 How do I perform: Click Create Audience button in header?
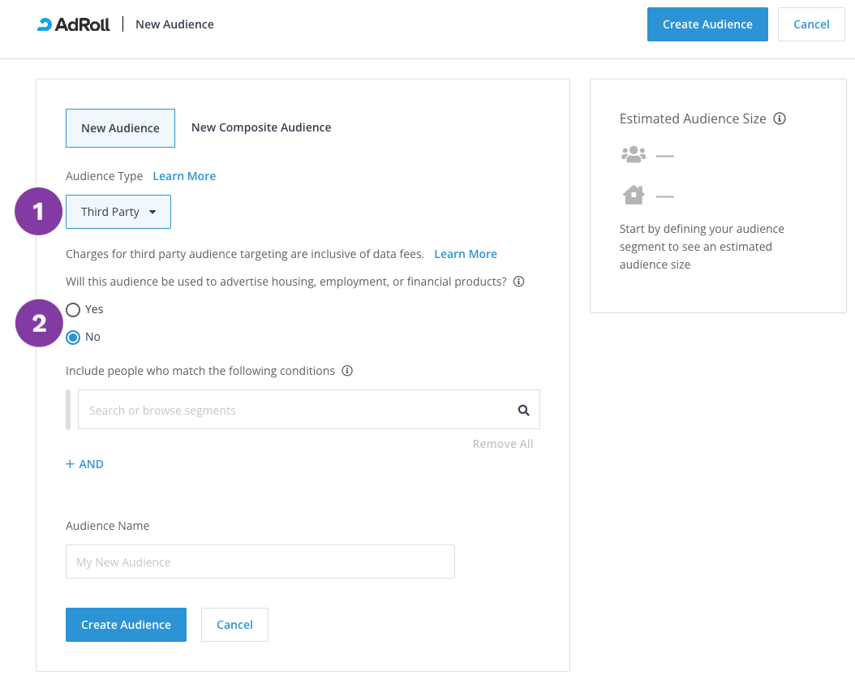(707, 24)
